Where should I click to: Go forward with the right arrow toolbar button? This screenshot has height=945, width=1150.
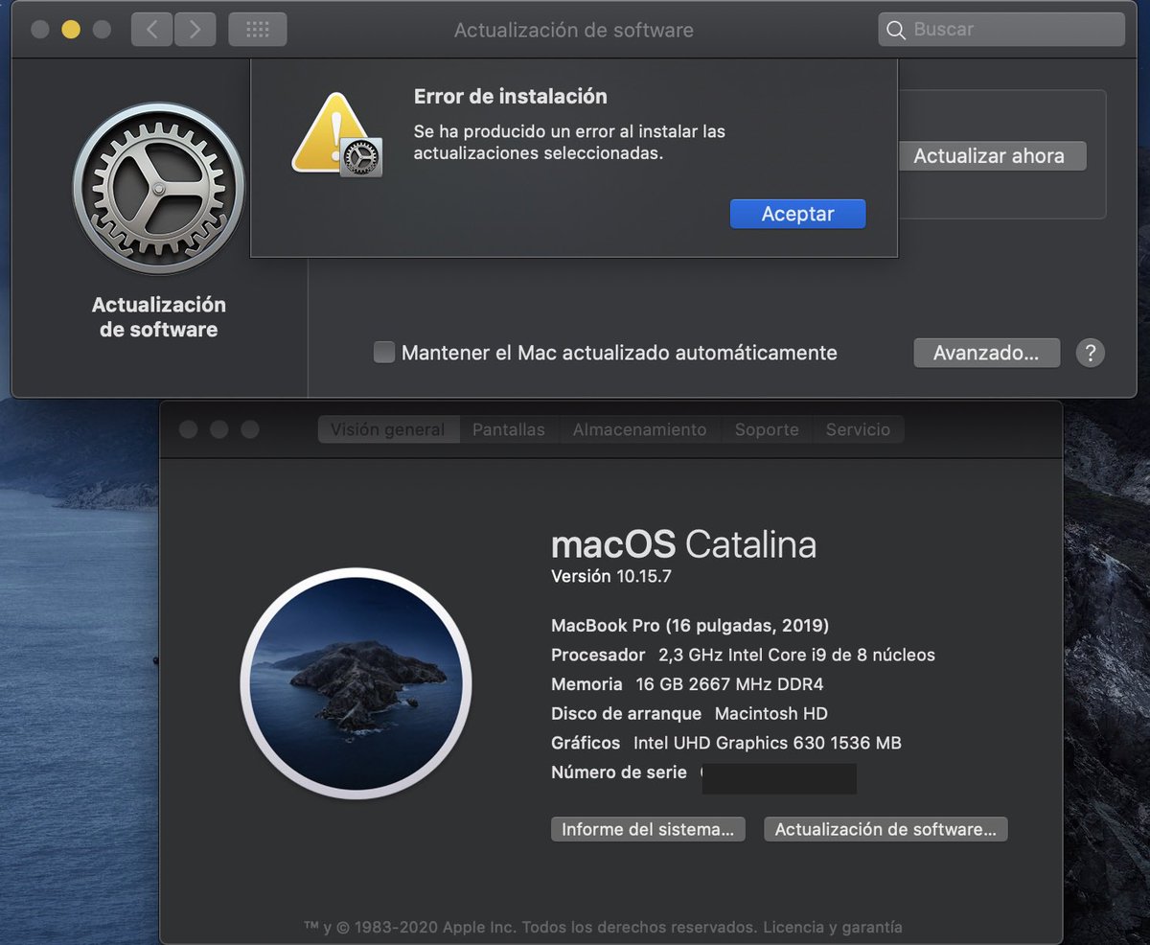pos(195,29)
